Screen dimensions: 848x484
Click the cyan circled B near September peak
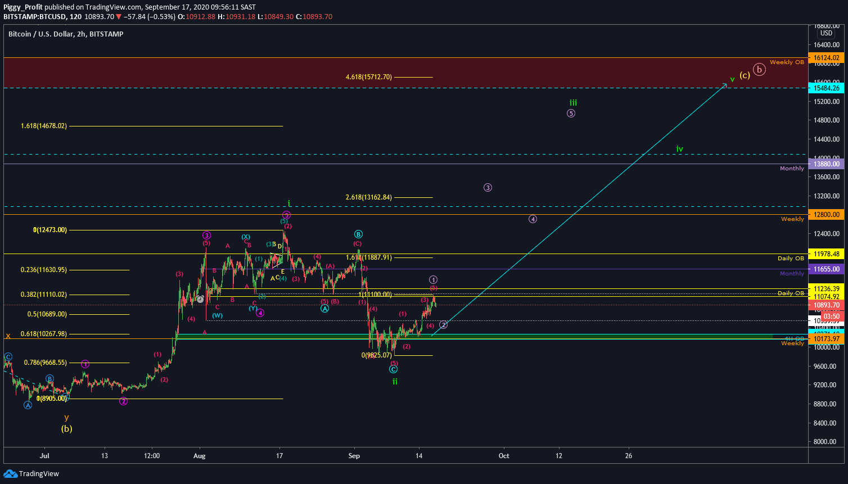tap(358, 234)
